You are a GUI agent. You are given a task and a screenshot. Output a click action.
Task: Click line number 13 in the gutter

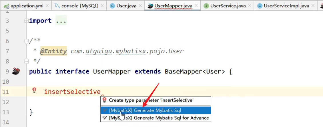click(x=6, y=112)
